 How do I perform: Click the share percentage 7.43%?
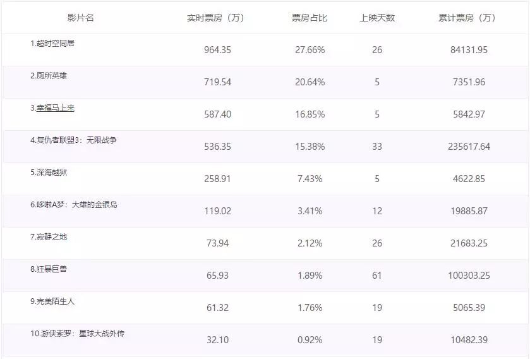point(310,179)
